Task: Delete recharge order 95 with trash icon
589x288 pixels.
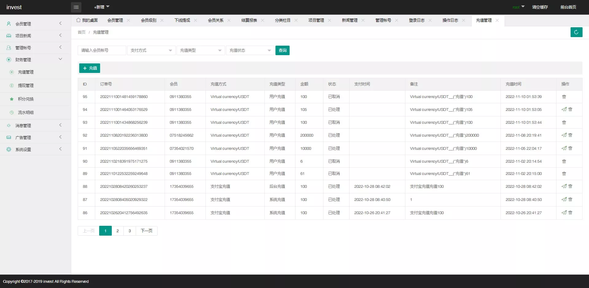Action: point(564,97)
